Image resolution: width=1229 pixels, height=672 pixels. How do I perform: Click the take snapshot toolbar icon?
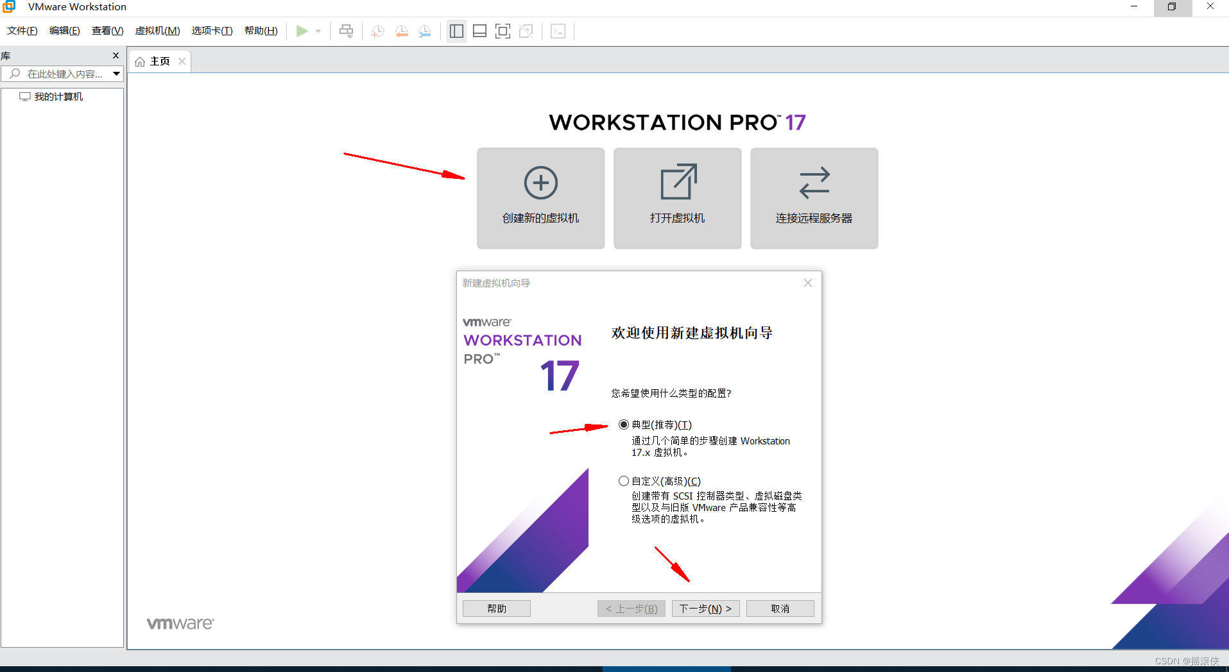(378, 31)
